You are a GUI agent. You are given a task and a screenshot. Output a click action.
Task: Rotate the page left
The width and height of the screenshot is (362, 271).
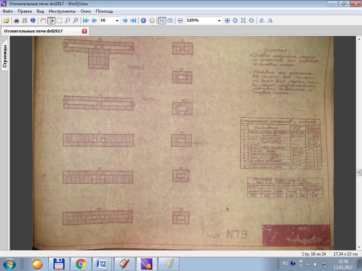(262, 20)
